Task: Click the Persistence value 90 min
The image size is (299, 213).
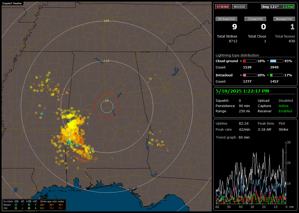Action: click(244, 106)
